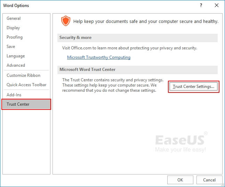Click the Help question mark button

tap(201, 6)
